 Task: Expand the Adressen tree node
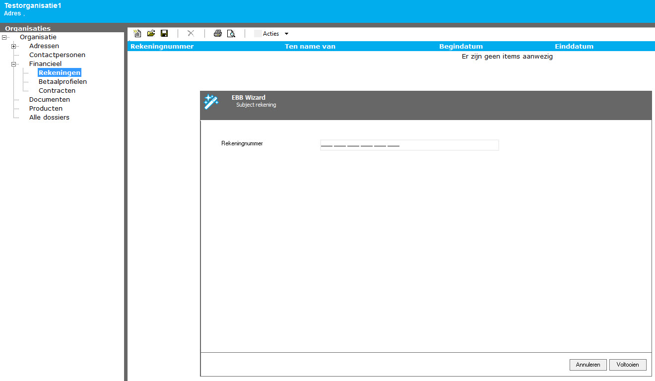click(x=14, y=46)
